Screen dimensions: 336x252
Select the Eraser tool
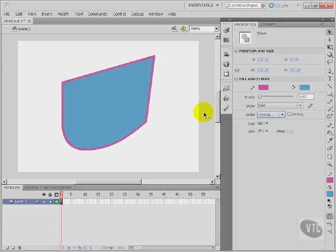(330, 148)
